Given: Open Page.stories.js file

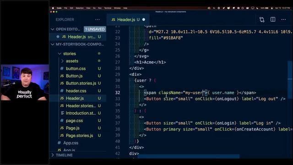Looking at the screenshot, I should [x=79, y=136].
